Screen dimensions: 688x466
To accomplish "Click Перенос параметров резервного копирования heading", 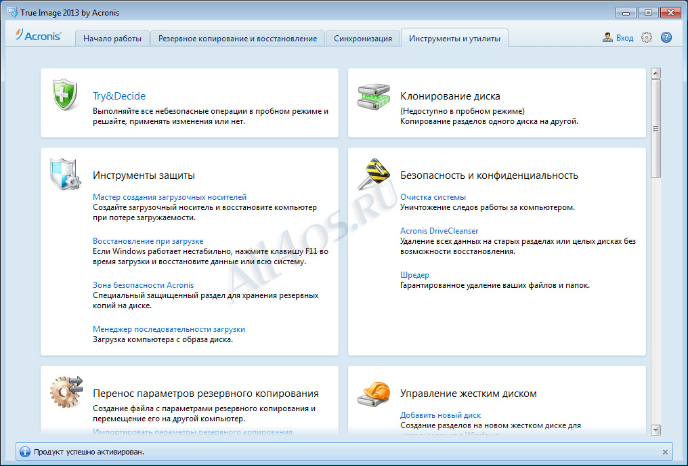I will [x=205, y=394].
